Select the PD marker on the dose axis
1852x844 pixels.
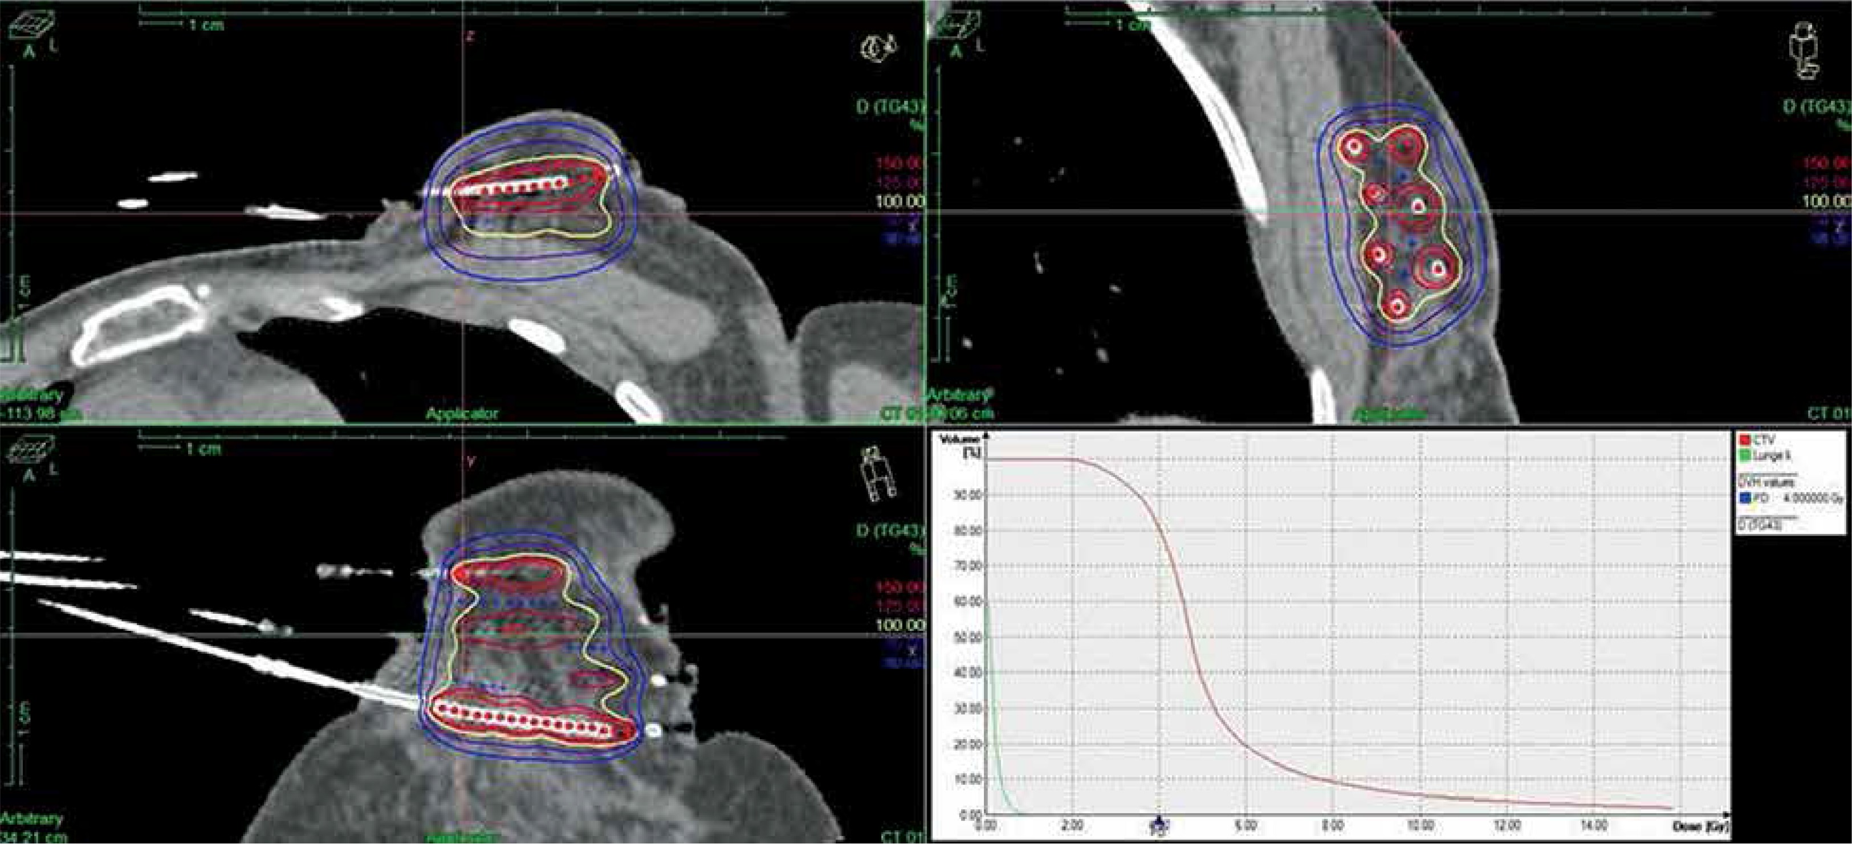[1159, 826]
